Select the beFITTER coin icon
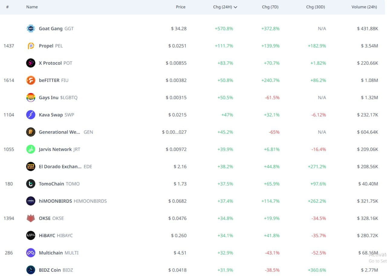This screenshot has width=387, height=276. pyautogui.click(x=31, y=80)
